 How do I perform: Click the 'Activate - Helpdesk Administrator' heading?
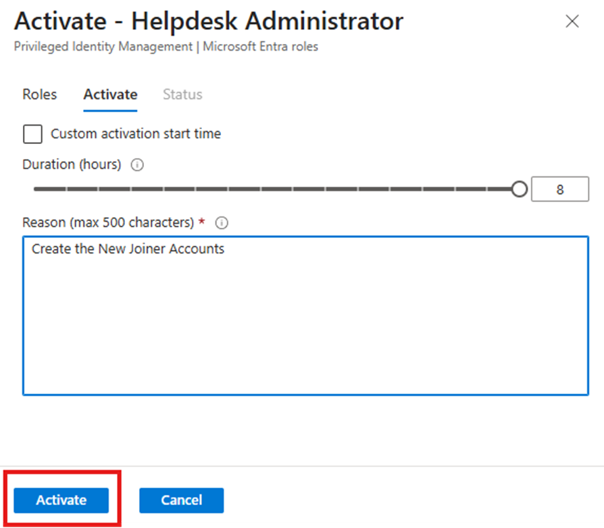208,22
